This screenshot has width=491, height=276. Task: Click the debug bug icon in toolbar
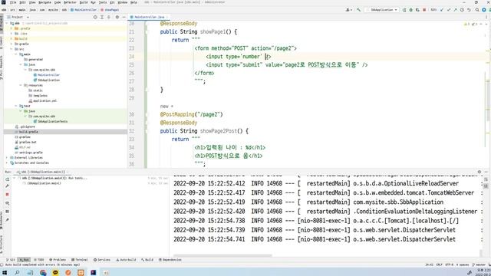(x=411, y=10)
